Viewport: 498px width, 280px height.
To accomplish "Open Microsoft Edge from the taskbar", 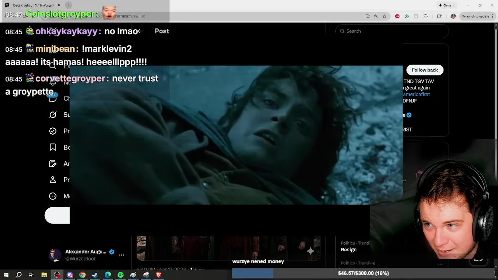I will pyautogui.click(x=108, y=275).
